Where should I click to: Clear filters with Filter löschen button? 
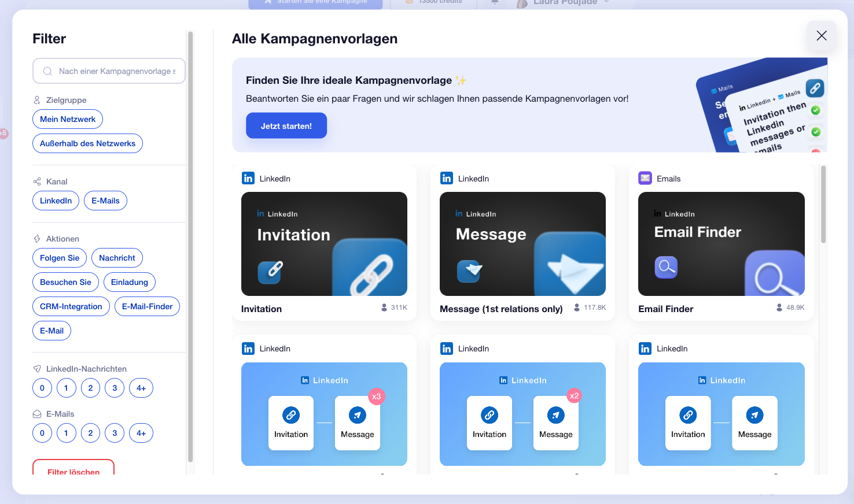73,468
